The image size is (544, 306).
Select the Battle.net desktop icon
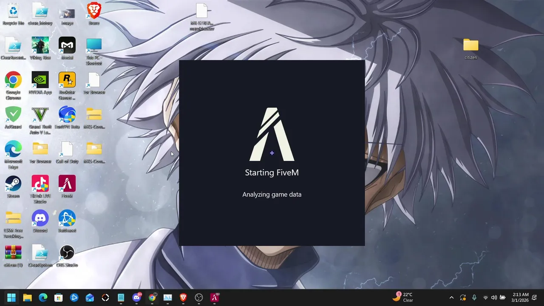pyautogui.click(x=67, y=221)
